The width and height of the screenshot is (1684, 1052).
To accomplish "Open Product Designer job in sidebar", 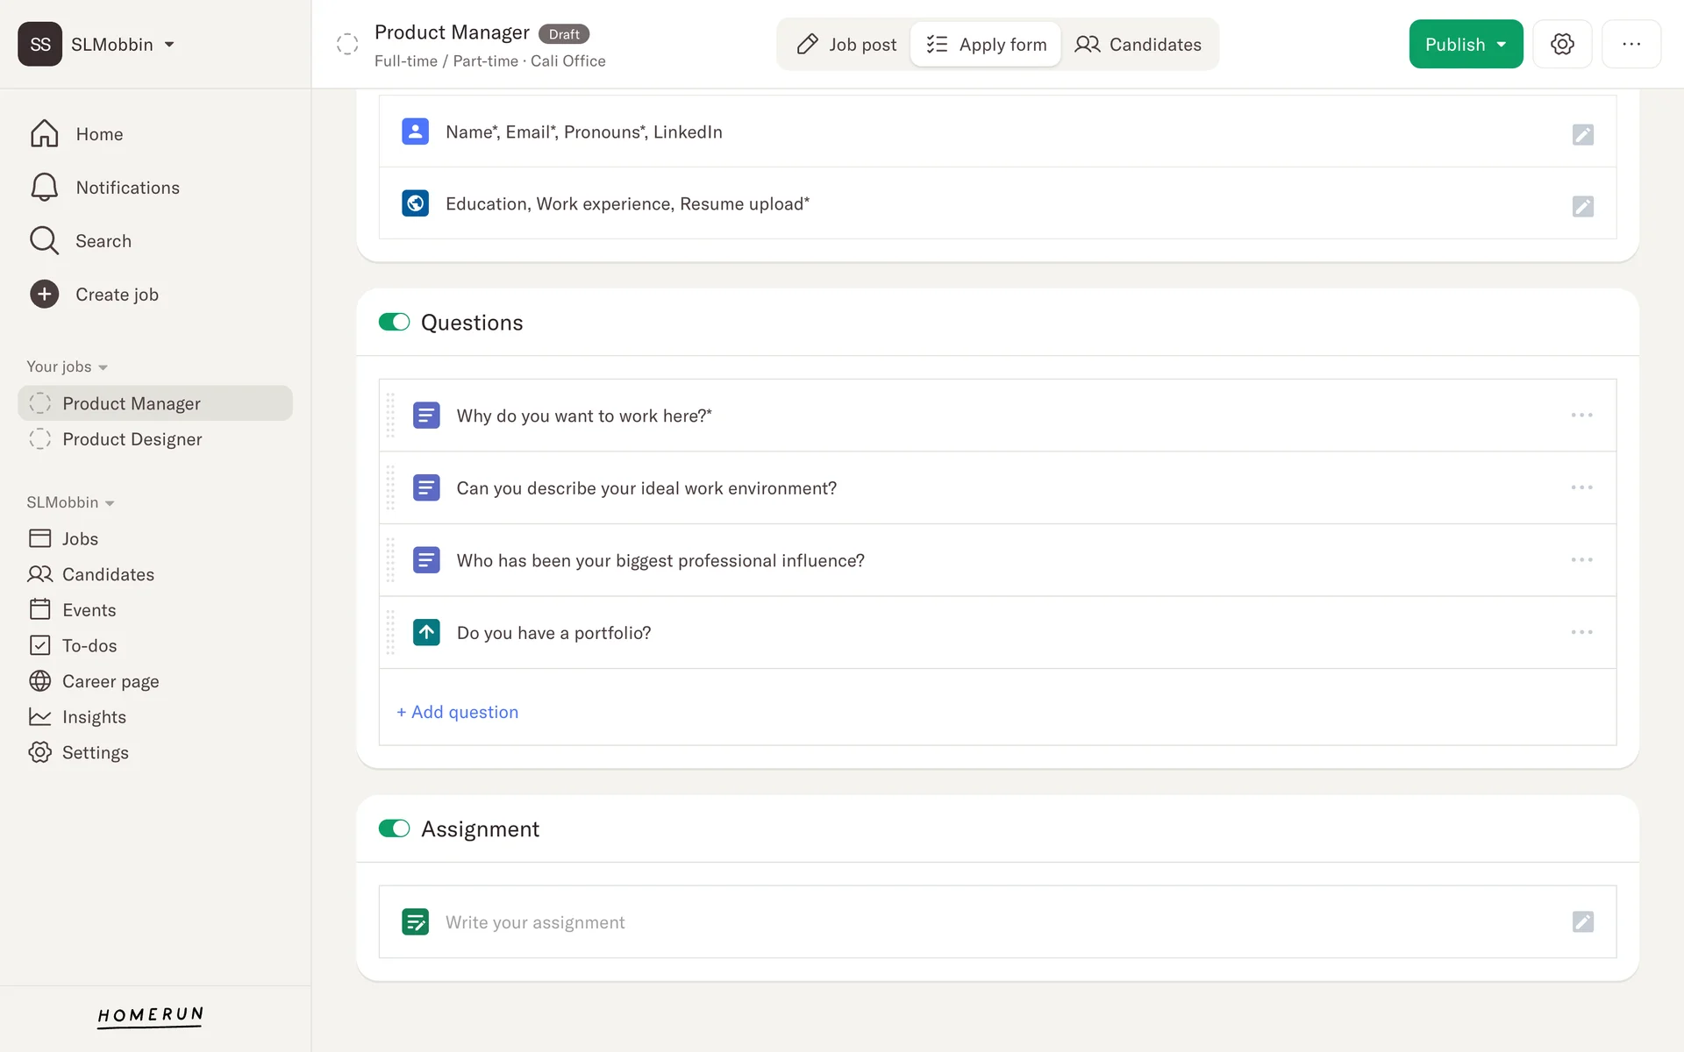I will 132,439.
